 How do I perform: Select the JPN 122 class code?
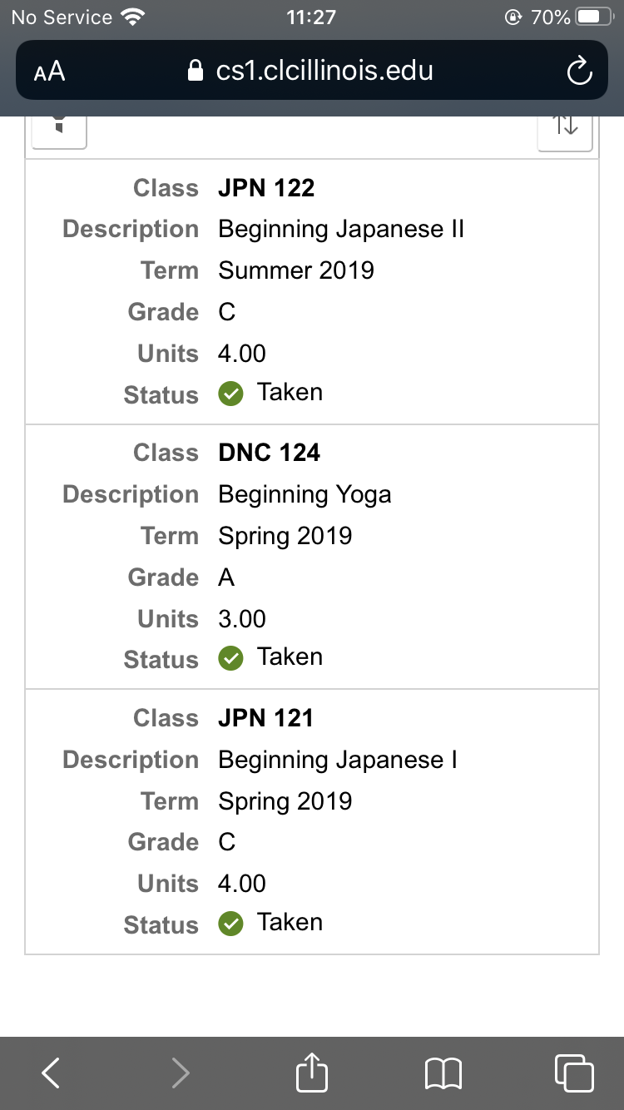(x=266, y=188)
